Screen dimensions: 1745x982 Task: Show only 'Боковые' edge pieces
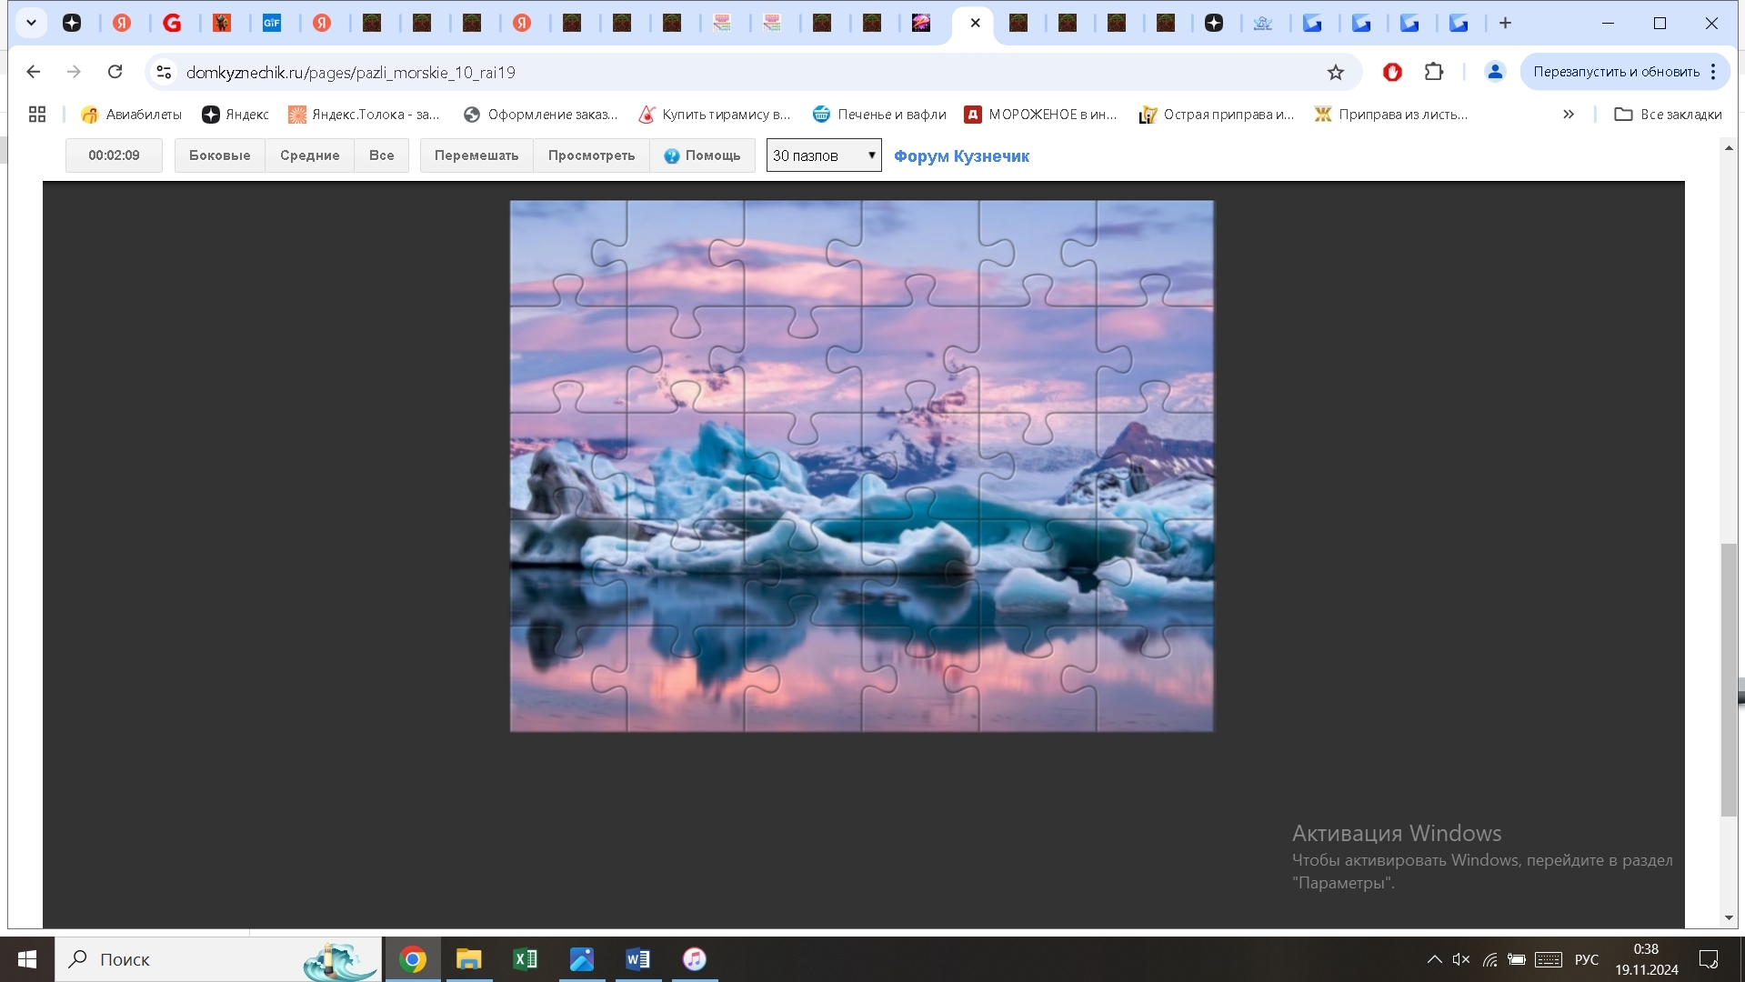pyautogui.click(x=219, y=155)
